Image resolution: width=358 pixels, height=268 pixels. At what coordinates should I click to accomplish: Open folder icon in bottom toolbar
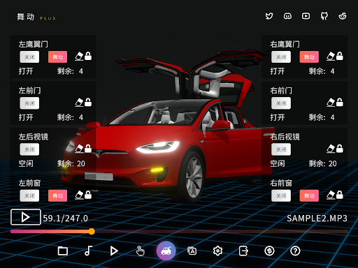coord(63,251)
